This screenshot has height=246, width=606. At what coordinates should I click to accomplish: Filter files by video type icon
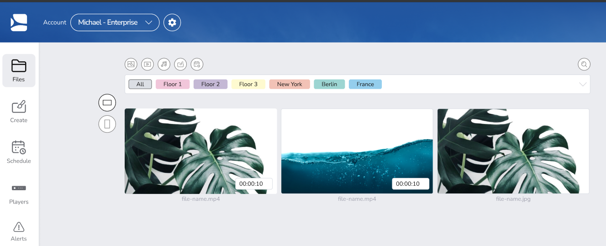tap(148, 64)
